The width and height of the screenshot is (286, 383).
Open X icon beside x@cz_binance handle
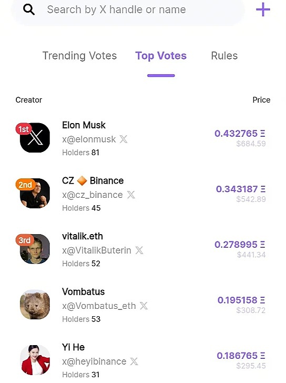pyautogui.click(x=131, y=195)
